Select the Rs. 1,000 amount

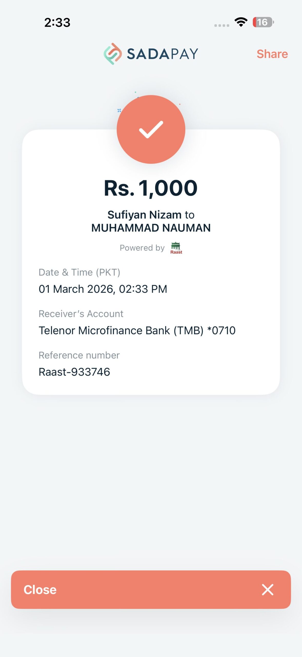tap(151, 188)
